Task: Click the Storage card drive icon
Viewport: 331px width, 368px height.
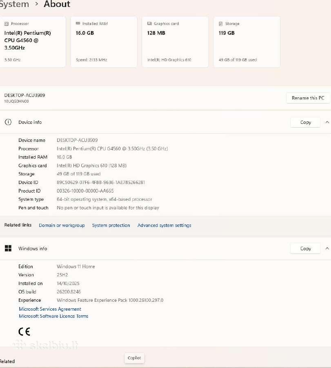Action: click(x=221, y=24)
